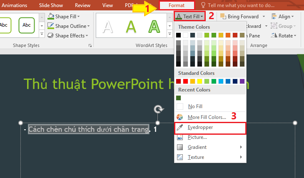This screenshot has height=178, width=304.
Task: Click the Gradient fill icon
Action: click(180, 147)
